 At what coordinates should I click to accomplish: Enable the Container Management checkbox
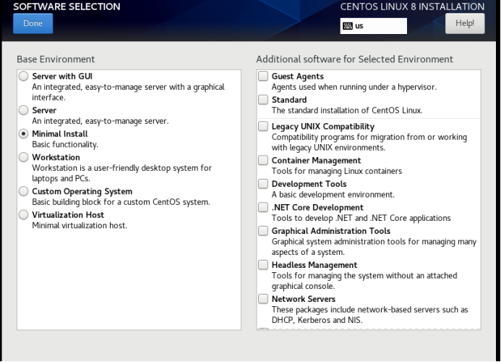263,160
